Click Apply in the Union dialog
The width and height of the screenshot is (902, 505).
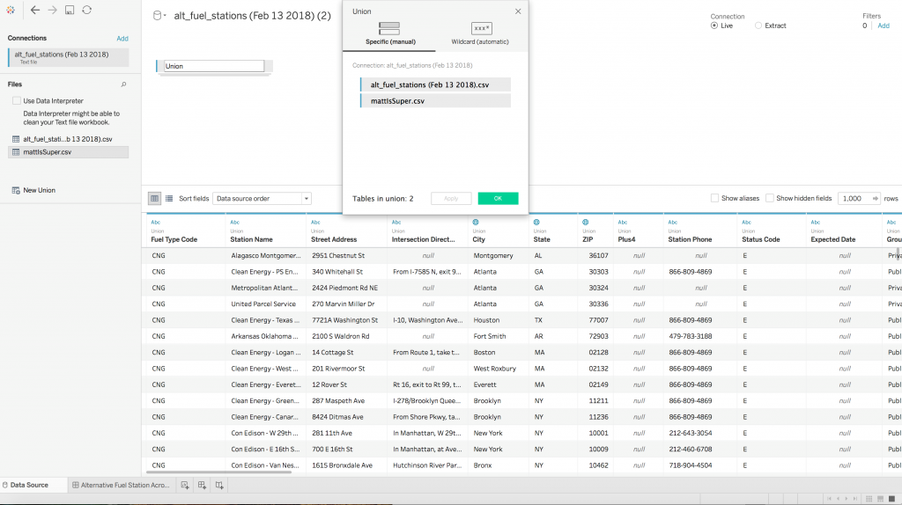point(451,198)
